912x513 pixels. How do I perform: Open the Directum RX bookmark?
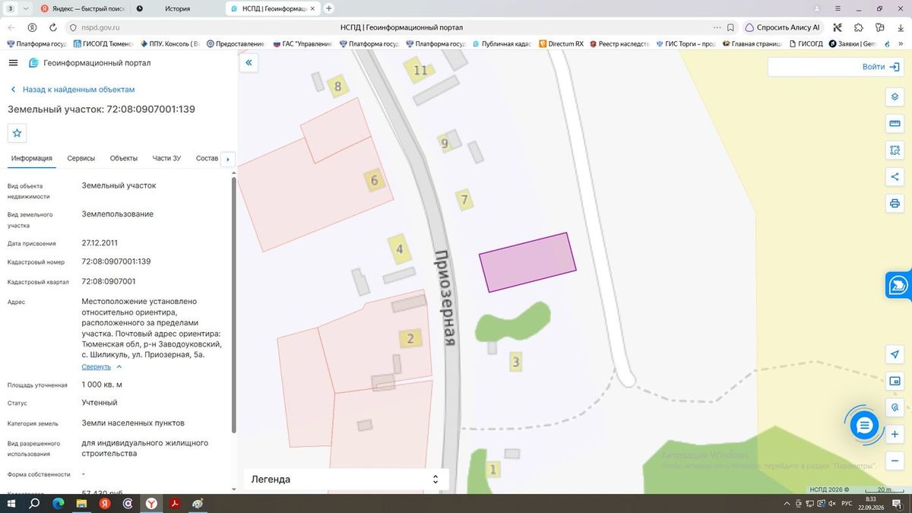[x=561, y=44]
